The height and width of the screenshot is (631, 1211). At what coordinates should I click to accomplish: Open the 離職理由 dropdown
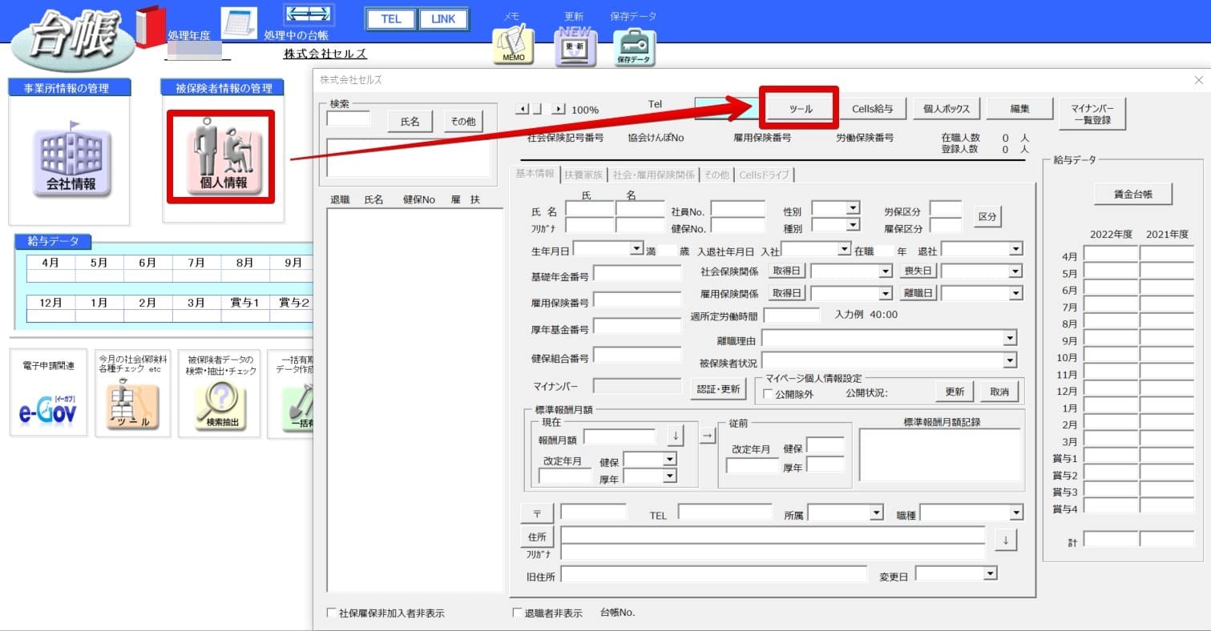pyautogui.click(x=1010, y=339)
